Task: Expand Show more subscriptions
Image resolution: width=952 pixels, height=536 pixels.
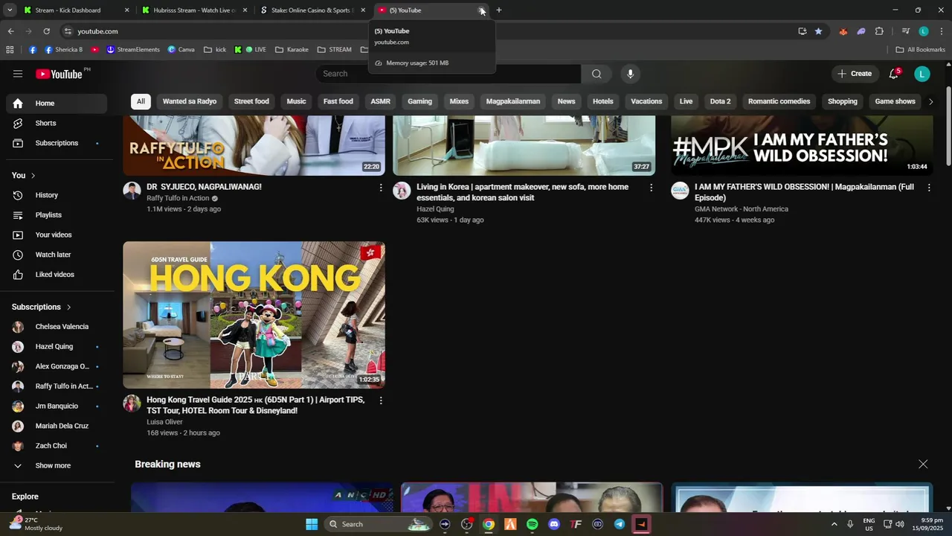Action: 57,466
